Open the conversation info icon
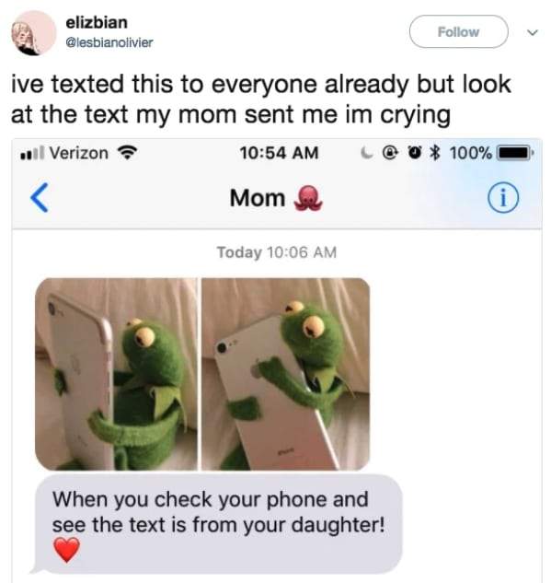 tap(503, 197)
